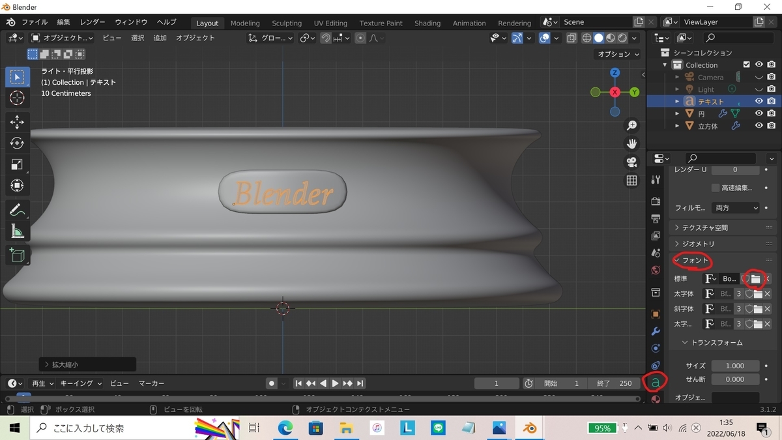Hide the テキスト object in viewport
Viewport: 782px width, 440px height.
(759, 101)
